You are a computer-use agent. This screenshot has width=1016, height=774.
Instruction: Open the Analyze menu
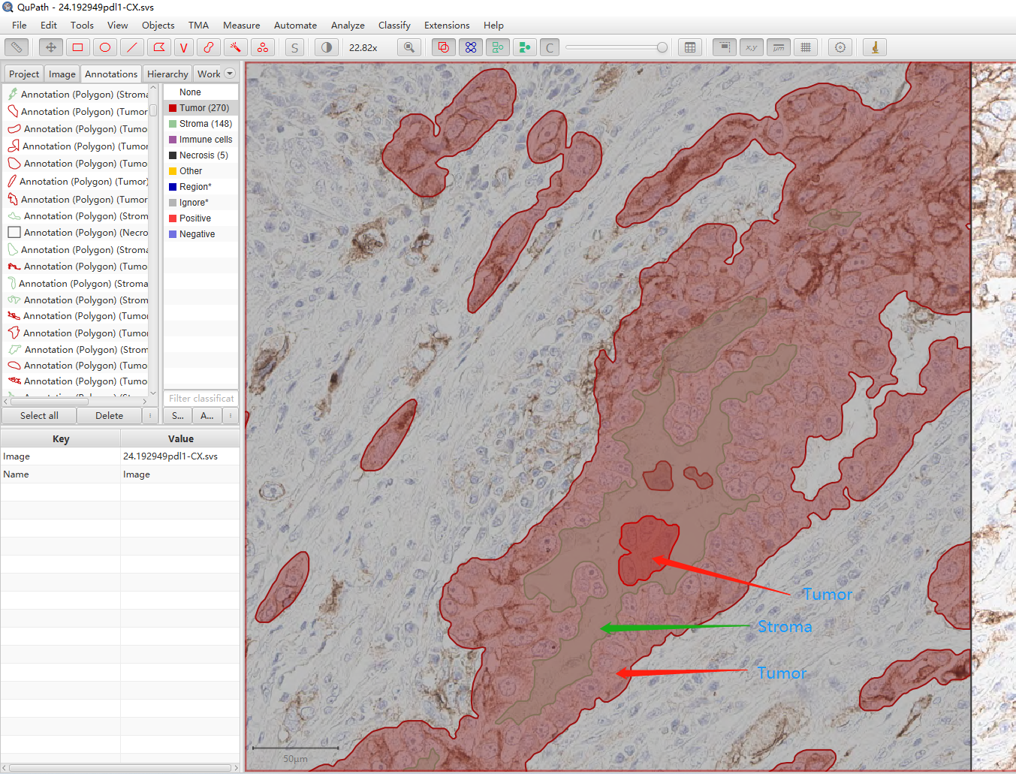(x=348, y=25)
